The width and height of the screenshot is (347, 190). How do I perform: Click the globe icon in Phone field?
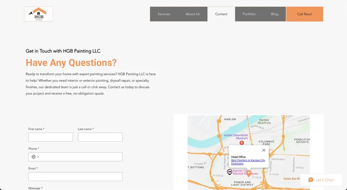pos(34,157)
